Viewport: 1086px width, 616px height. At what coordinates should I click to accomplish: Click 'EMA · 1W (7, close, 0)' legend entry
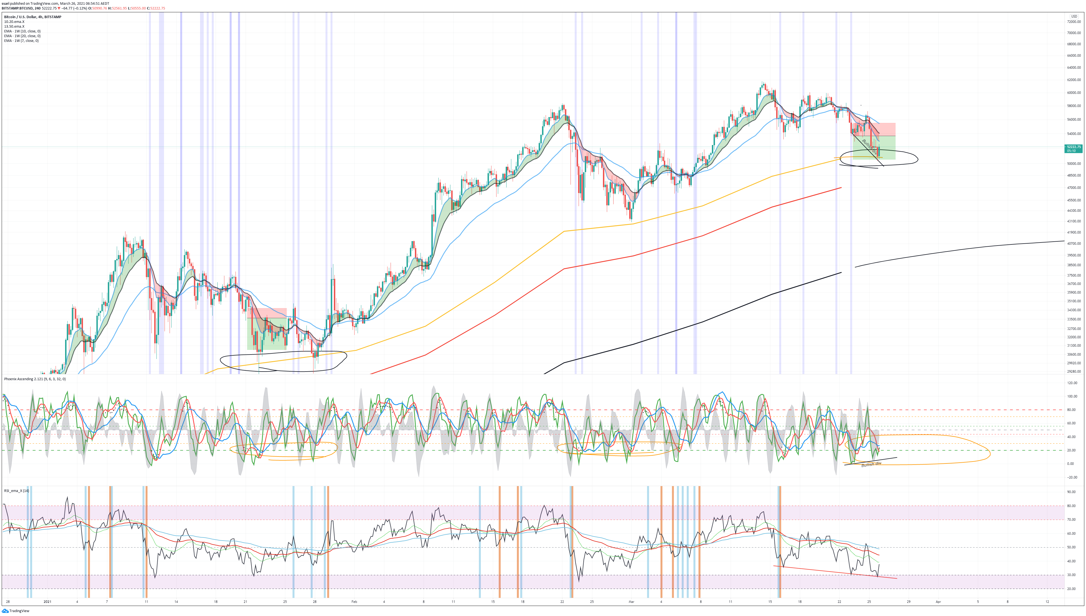[x=21, y=41]
